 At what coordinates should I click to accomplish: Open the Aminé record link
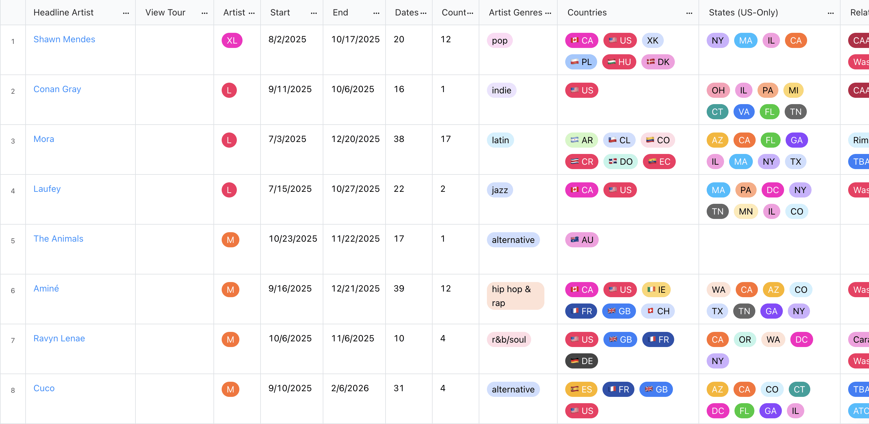(46, 289)
